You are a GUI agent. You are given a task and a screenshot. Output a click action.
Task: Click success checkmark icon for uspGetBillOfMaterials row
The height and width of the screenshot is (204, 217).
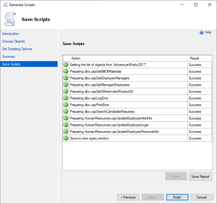click(66, 71)
